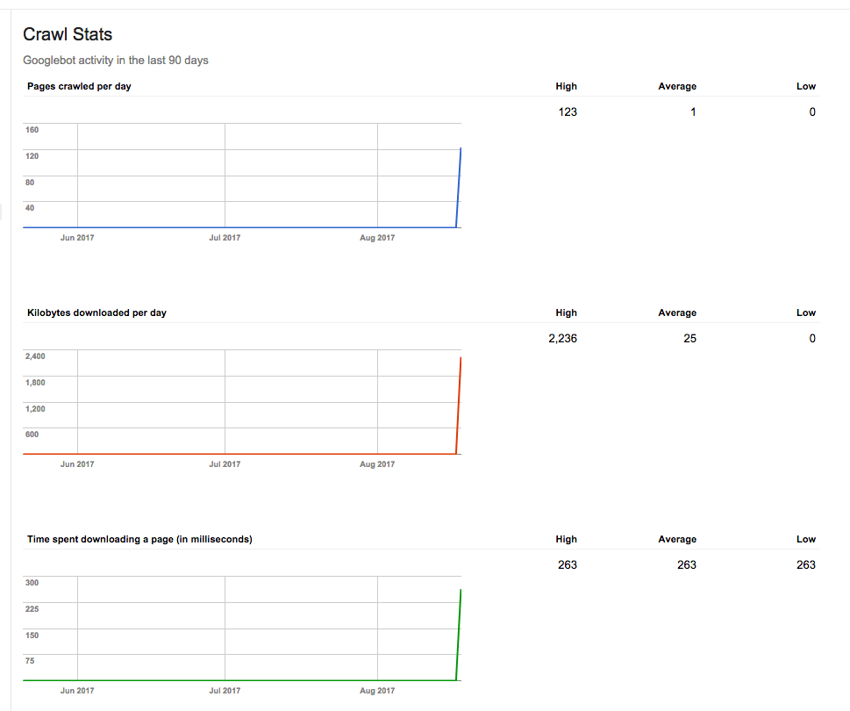
Task: Click 'Aug 2017' label under kilobytes chart
Action: tap(377, 464)
